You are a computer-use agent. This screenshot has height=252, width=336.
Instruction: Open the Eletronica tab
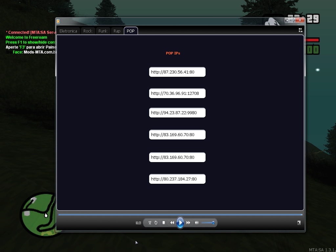[68, 31]
